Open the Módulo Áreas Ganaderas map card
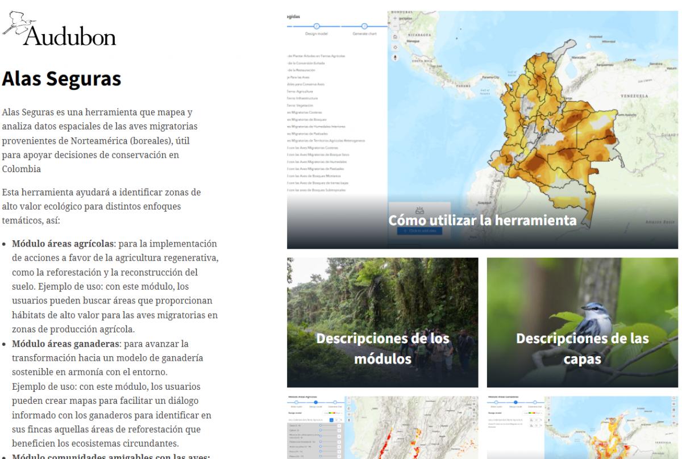 pyautogui.click(x=583, y=427)
